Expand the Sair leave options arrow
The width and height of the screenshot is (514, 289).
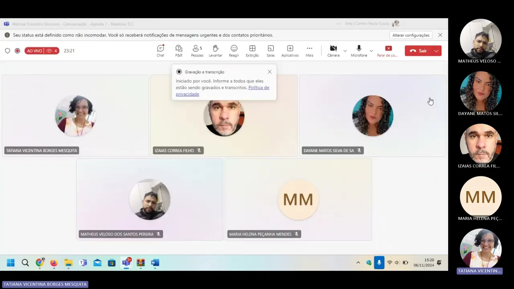(436, 51)
